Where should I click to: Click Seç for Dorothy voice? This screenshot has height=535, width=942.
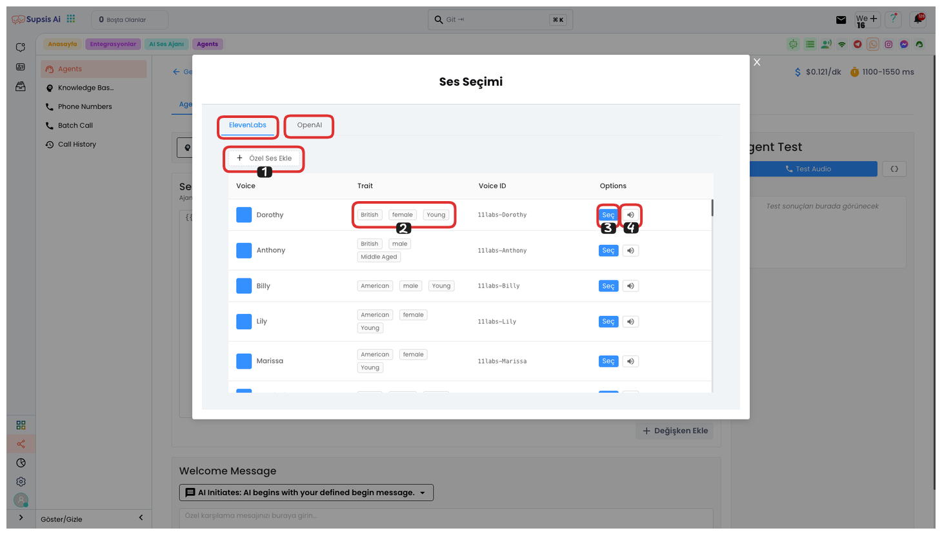pos(608,215)
